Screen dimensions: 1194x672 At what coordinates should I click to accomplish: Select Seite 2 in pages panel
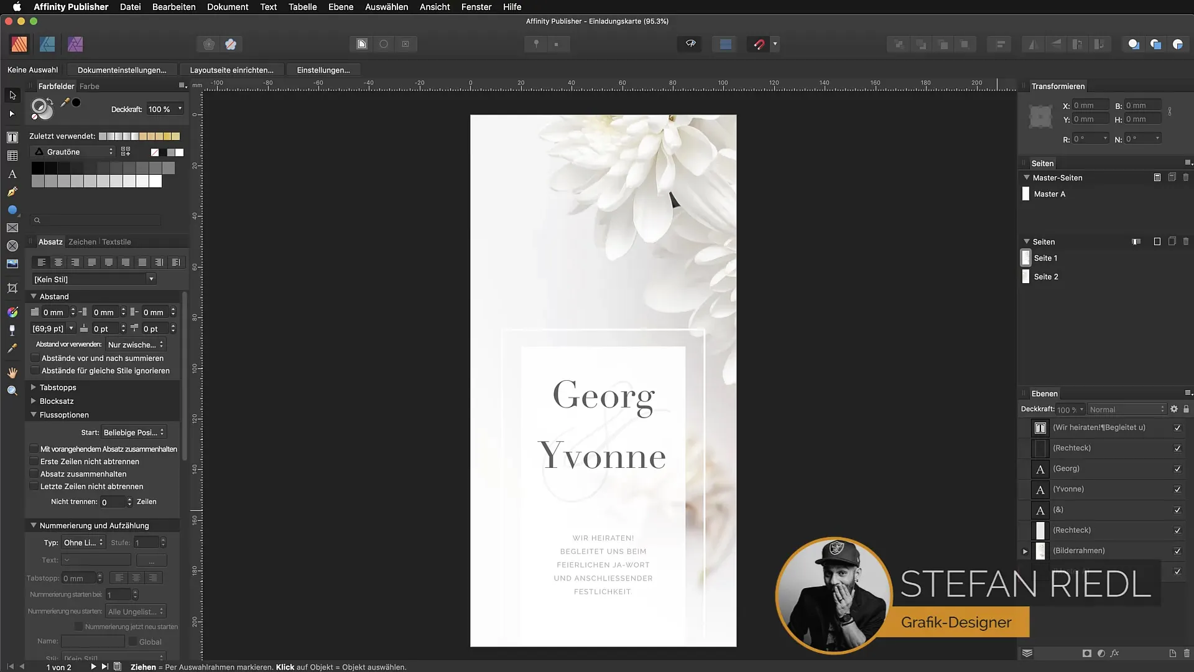click(x=1045, y=276)
